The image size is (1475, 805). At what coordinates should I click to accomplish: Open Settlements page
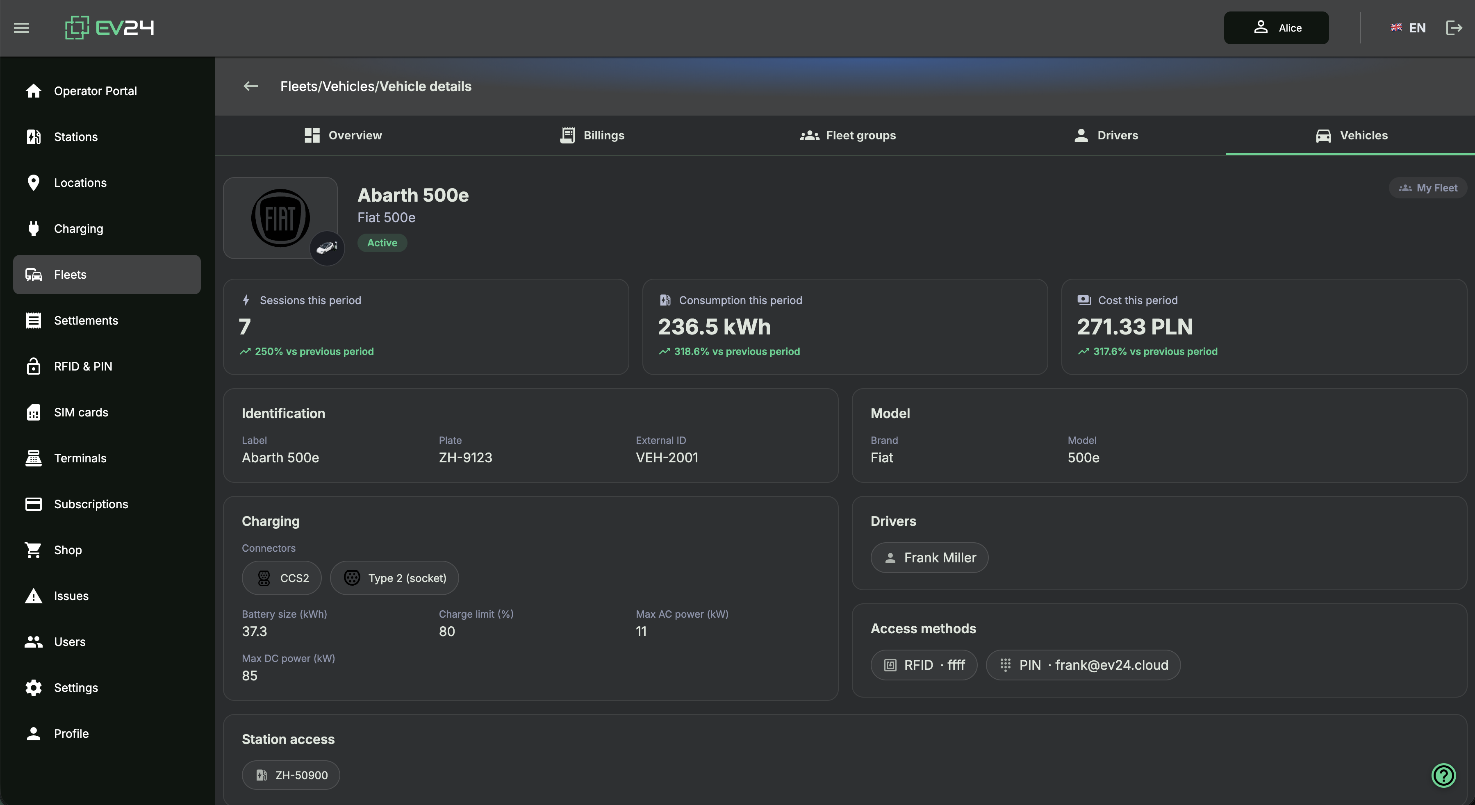tap(107, 321)
